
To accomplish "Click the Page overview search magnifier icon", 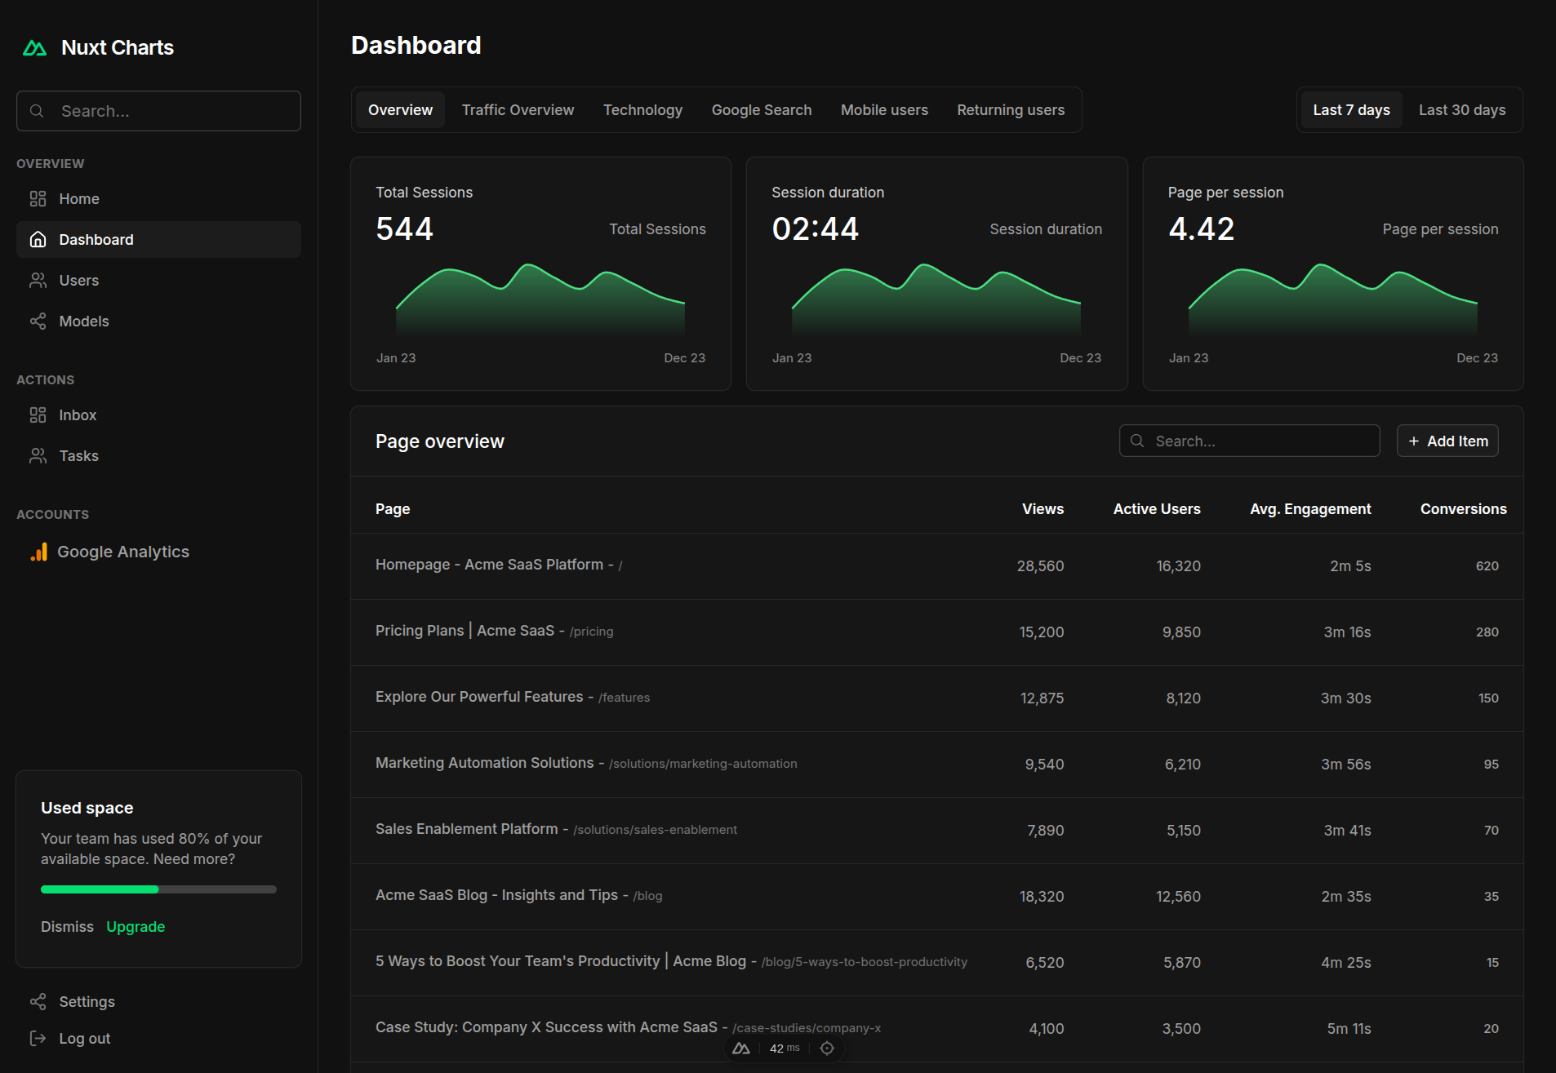I will click(1137, 441).
